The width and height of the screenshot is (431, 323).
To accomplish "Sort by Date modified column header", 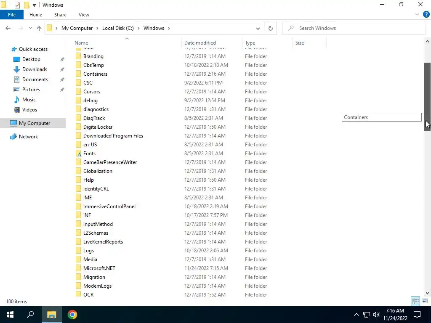I will pos(200,43).
